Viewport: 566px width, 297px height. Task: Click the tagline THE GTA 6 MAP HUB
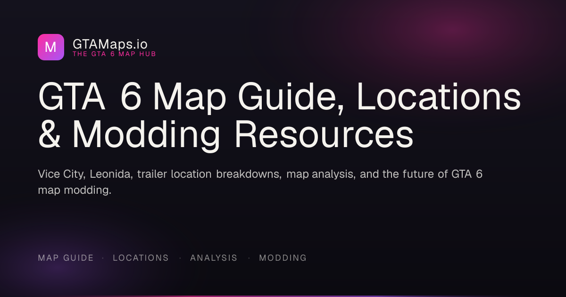point(114,54)
